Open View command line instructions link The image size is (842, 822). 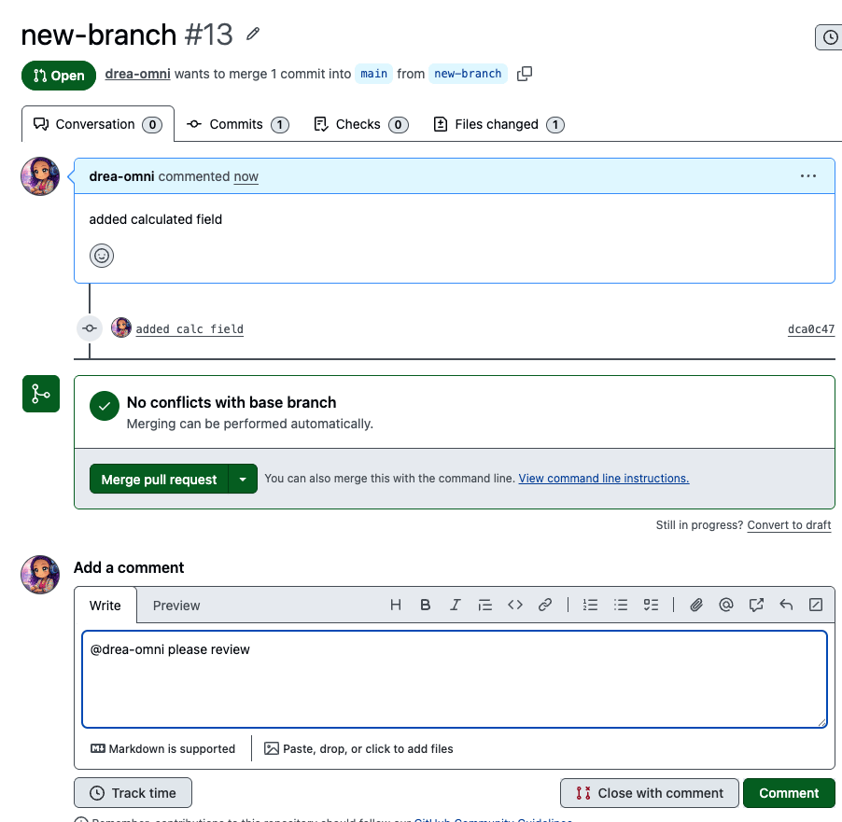604,479
